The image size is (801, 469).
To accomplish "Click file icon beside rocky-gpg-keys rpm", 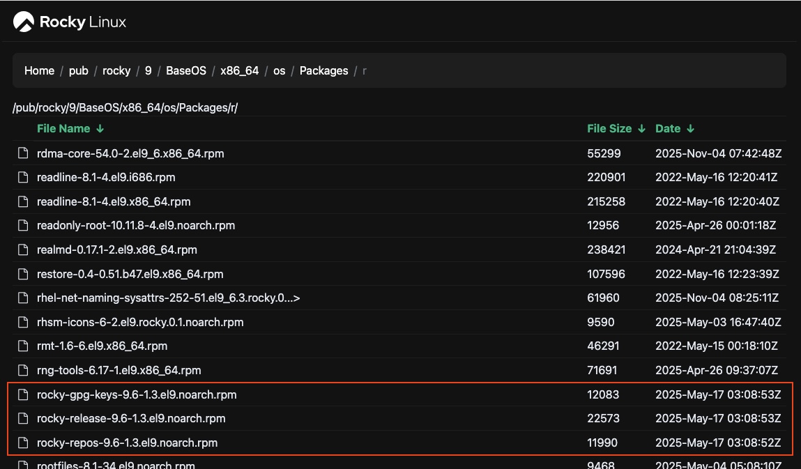I will pyautogui.click(x=23, y=395).
